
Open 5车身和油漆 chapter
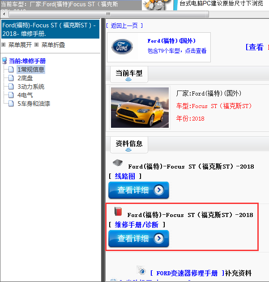pos(34,104)
